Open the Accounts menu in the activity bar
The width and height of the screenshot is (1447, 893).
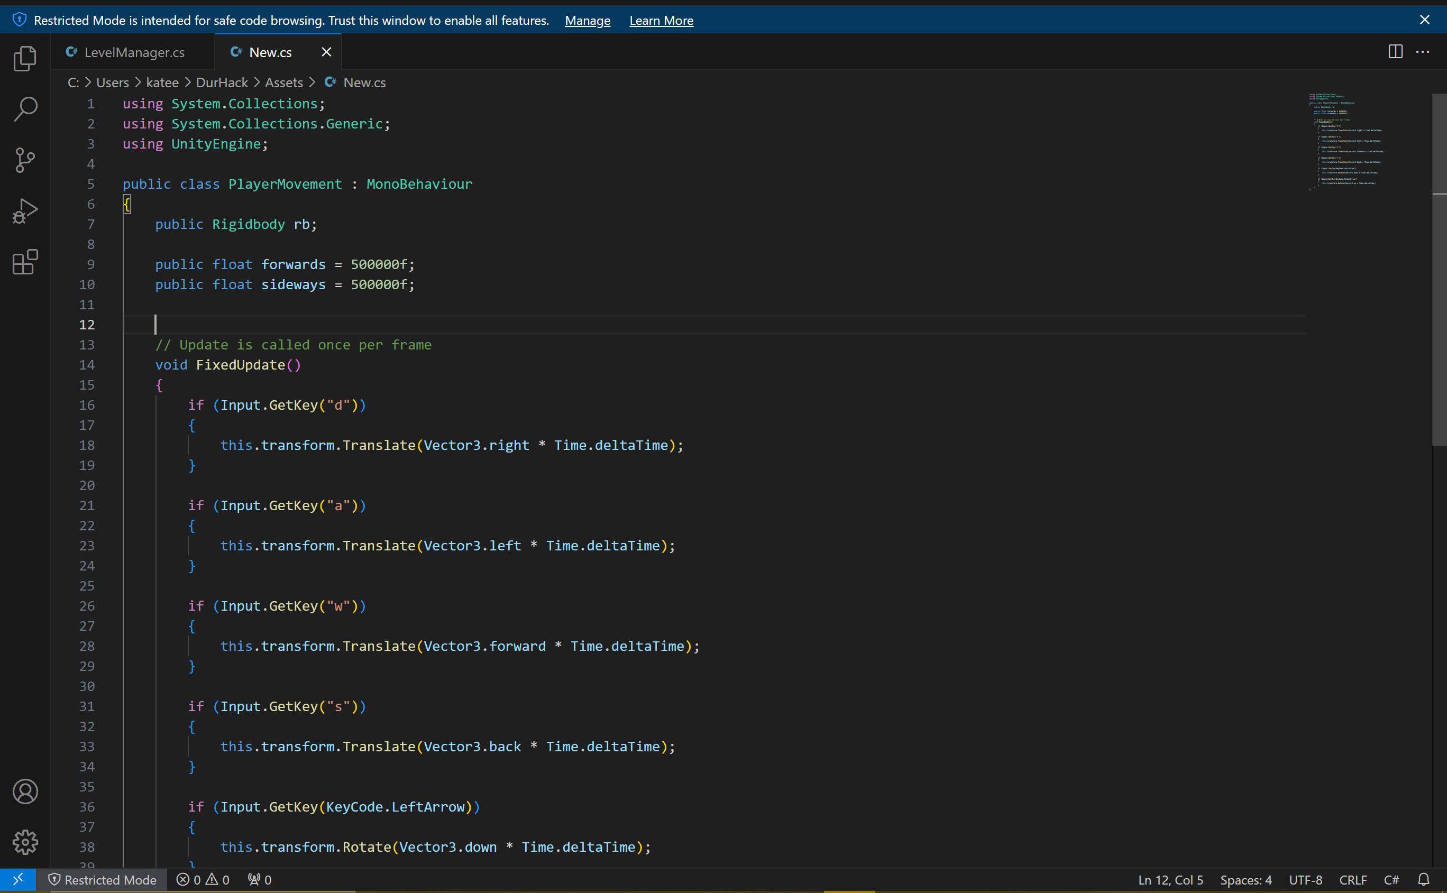(x=25, y=791)
